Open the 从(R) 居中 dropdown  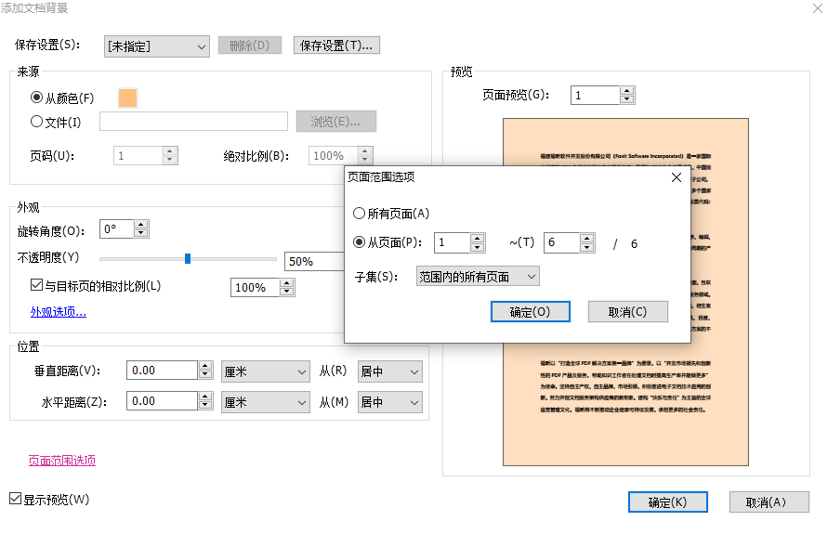389,371
